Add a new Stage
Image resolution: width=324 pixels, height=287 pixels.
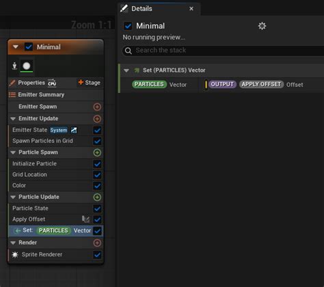click(x=90, y=83)
